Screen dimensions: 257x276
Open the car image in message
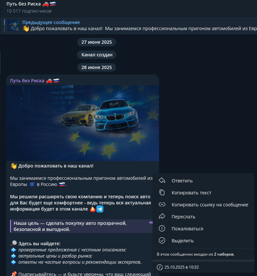(82, 123)
